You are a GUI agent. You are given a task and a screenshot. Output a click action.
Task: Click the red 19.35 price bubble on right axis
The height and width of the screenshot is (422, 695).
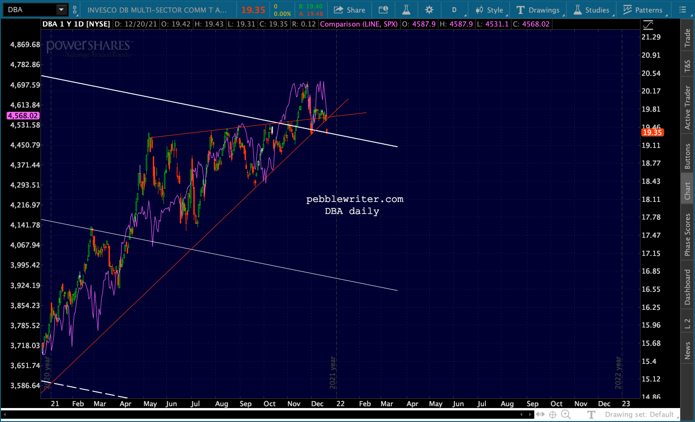point(653,133)
